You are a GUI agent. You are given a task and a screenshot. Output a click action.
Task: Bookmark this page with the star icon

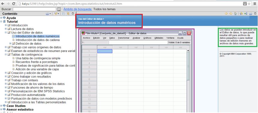[249, 4]
